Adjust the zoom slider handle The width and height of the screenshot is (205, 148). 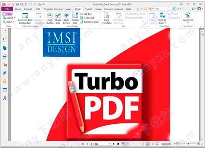click(x=188, y=144)
